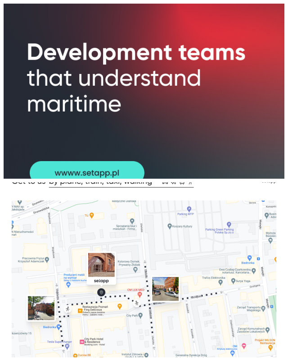Image resolution: width=288 pixels, height=361 pixels.
Task: Open the wwww.setapp.pl banner button
Action: click(x=87, y=171)
